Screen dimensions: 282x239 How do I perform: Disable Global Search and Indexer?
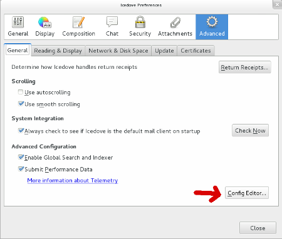click(x=21, y=157)
